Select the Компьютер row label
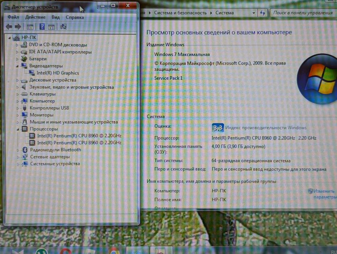337x254 pixels. pyautogui.click(x=42, y=101)
